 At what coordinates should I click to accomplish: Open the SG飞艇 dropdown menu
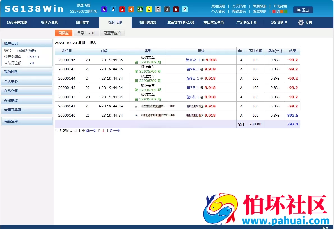pos(279,22)
